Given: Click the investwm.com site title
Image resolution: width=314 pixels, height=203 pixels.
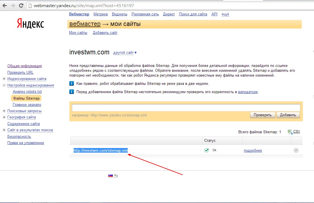Looking at the screenshot, I should [x=89, y=52].
